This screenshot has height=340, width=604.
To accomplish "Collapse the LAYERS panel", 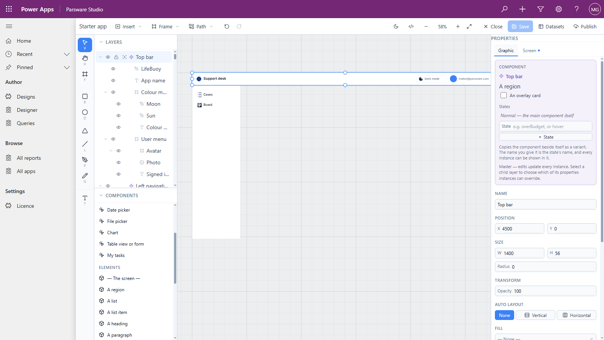I will (x=101, y=42).
